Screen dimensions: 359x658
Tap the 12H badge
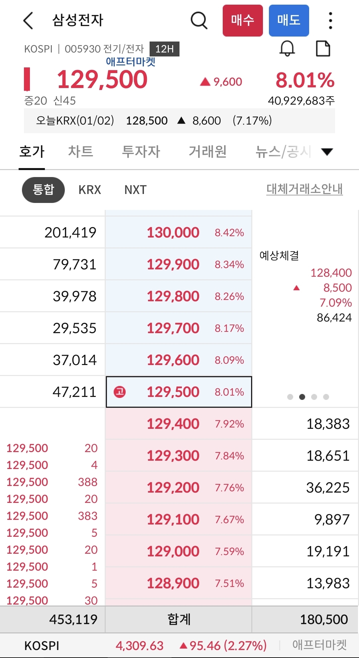164,49
